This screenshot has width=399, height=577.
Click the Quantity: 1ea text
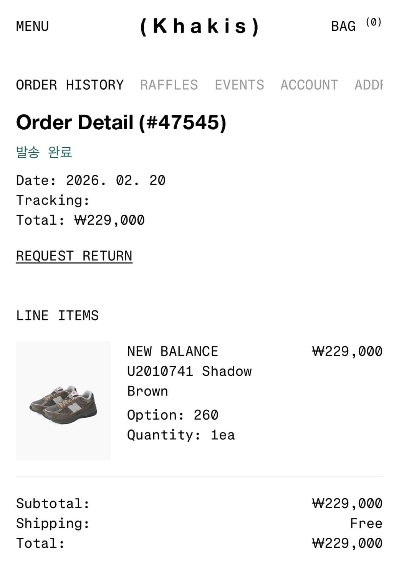tap(180, 435)
